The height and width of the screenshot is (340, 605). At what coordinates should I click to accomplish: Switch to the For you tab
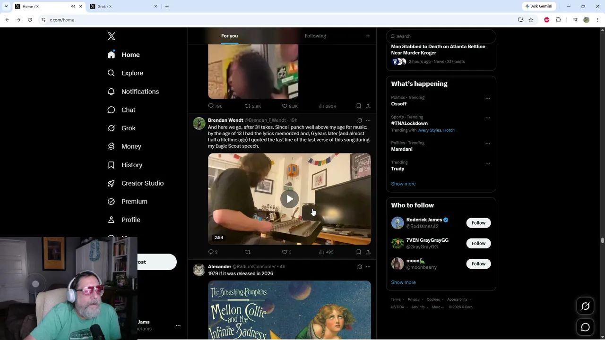pos(229,36)
